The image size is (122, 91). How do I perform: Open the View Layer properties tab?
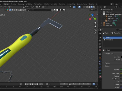100,44
